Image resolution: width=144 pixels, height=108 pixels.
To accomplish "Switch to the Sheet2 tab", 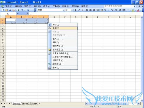I will click(x=25, y=104).
